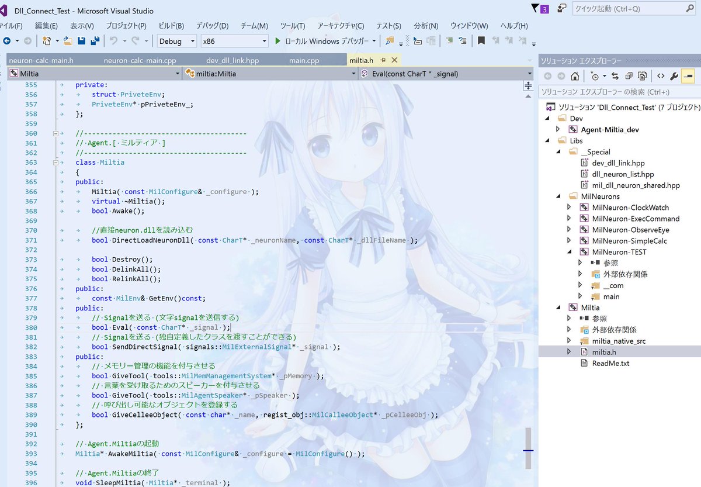The image size is (701, 487).
Task: Collapse the MilNeuron-TEST project node
Action: (x=569, y=252)
